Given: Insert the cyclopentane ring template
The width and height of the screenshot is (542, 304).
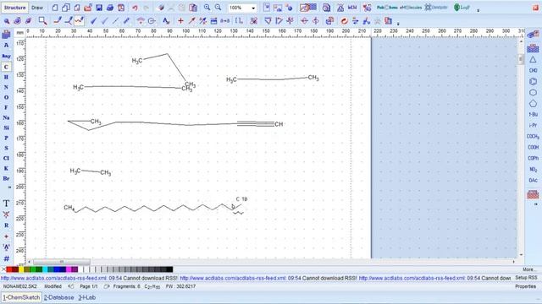Looking at the screenshot, I should [533, 103].
